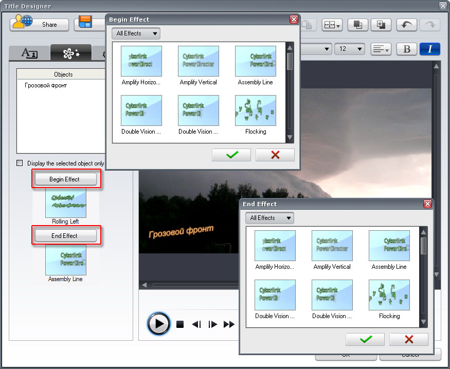Select Assembly Line in End Effect dialog
This screenshot has width=450, height=369.
point(389,246)
